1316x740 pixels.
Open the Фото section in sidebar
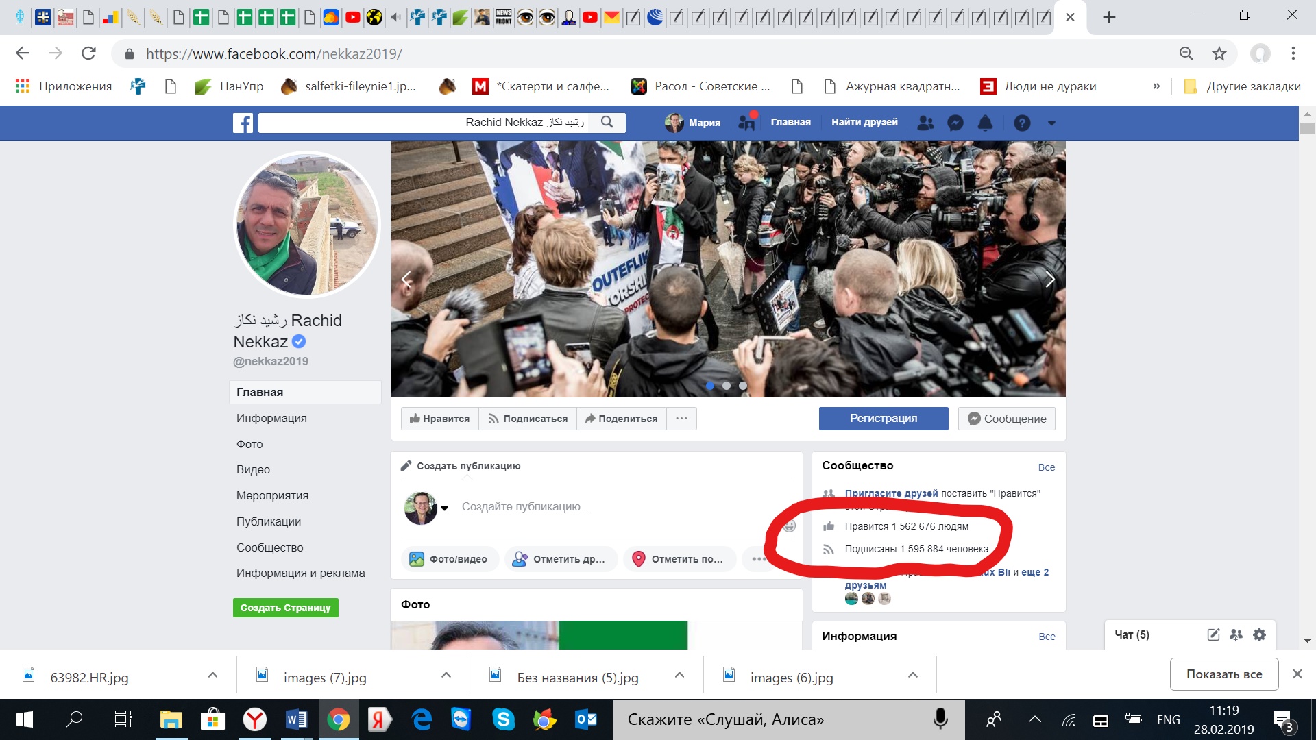coord(249,444)
